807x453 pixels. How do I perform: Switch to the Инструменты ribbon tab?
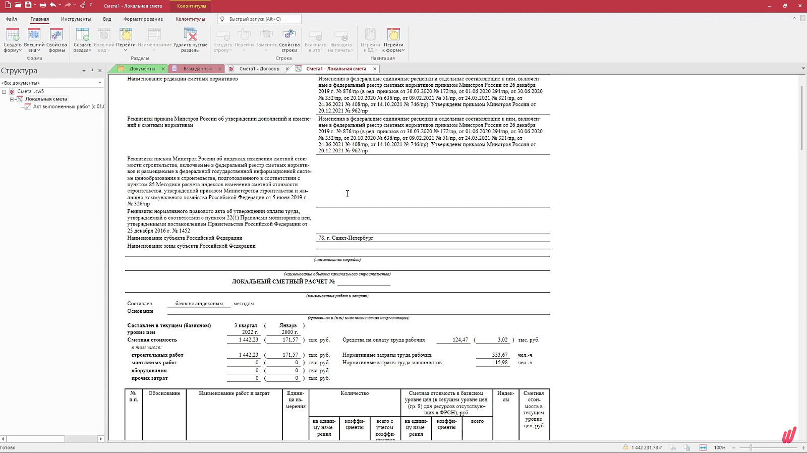point(76,19)
